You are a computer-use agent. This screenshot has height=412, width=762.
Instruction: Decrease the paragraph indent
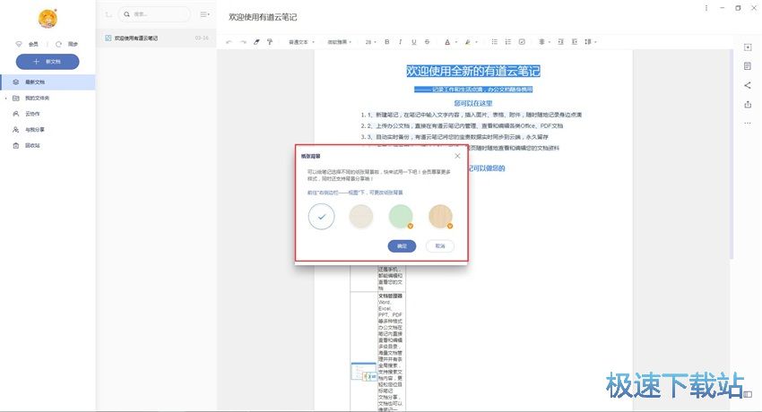pos(574,42)
